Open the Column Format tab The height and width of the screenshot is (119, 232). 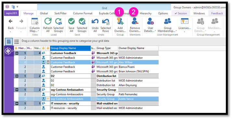[83, 13]
